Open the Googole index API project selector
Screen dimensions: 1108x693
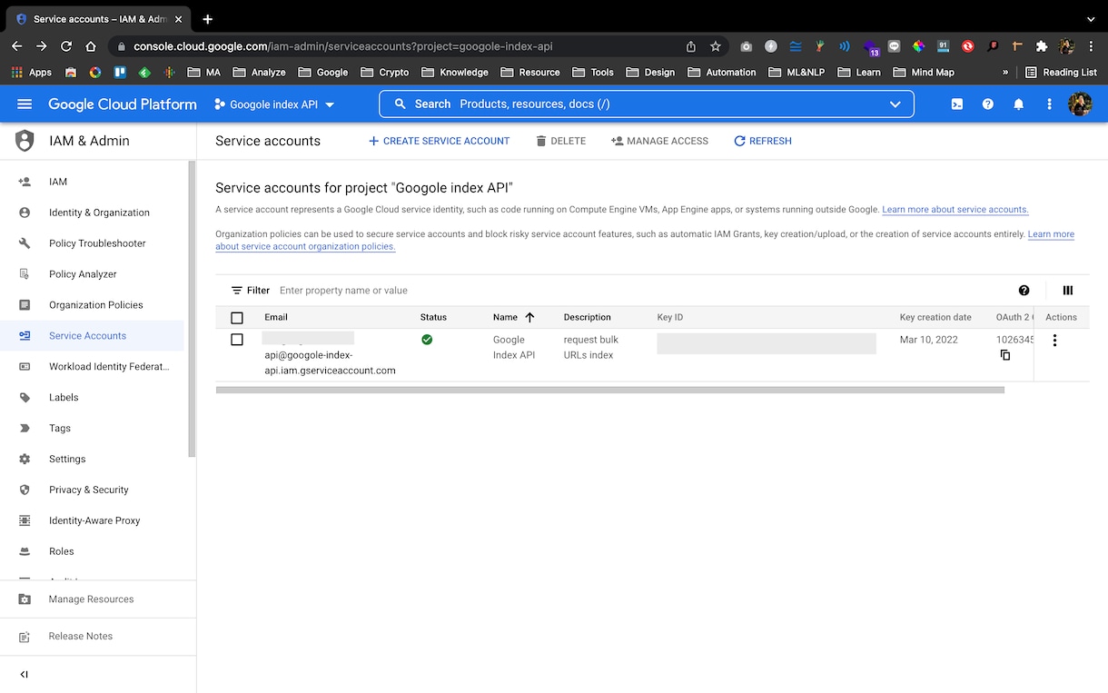274,104
